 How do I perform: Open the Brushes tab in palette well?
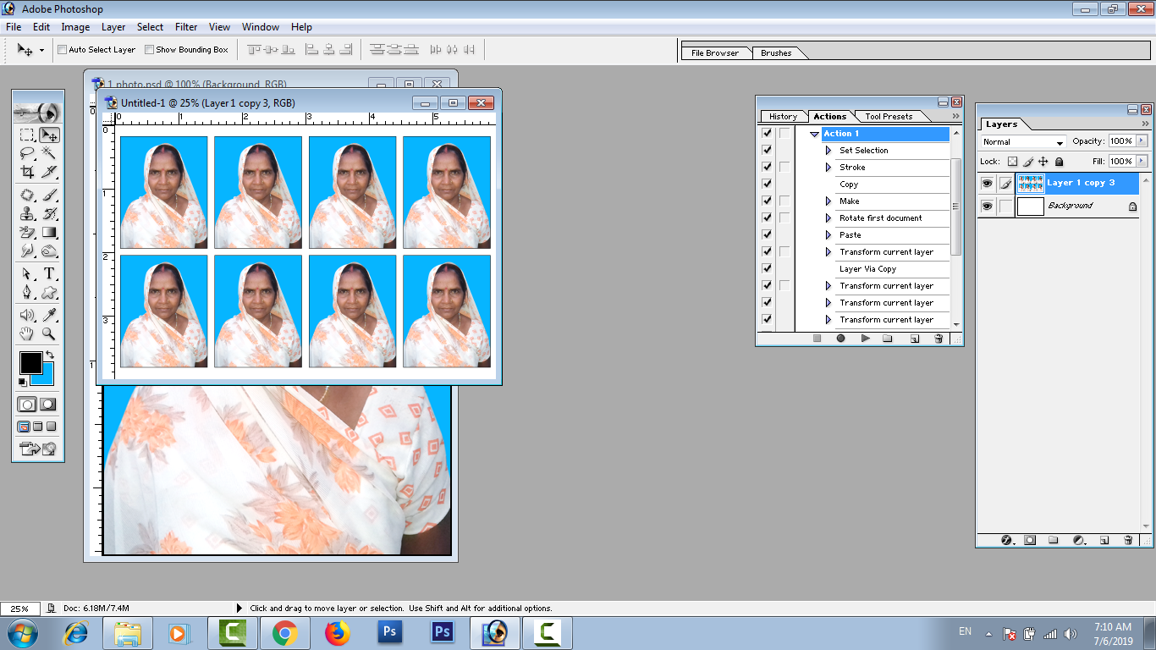pos(776,52)
